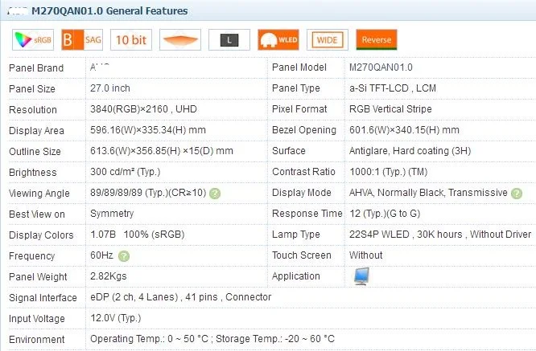This screenshot has width=536, height=351.
Task: Open help icon beside Viewing Angle value
Action: coord(215,194)
